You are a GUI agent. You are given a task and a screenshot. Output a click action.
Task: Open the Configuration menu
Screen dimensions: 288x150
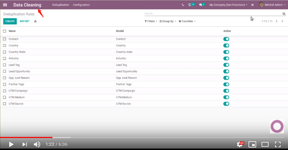click(81, 5)
